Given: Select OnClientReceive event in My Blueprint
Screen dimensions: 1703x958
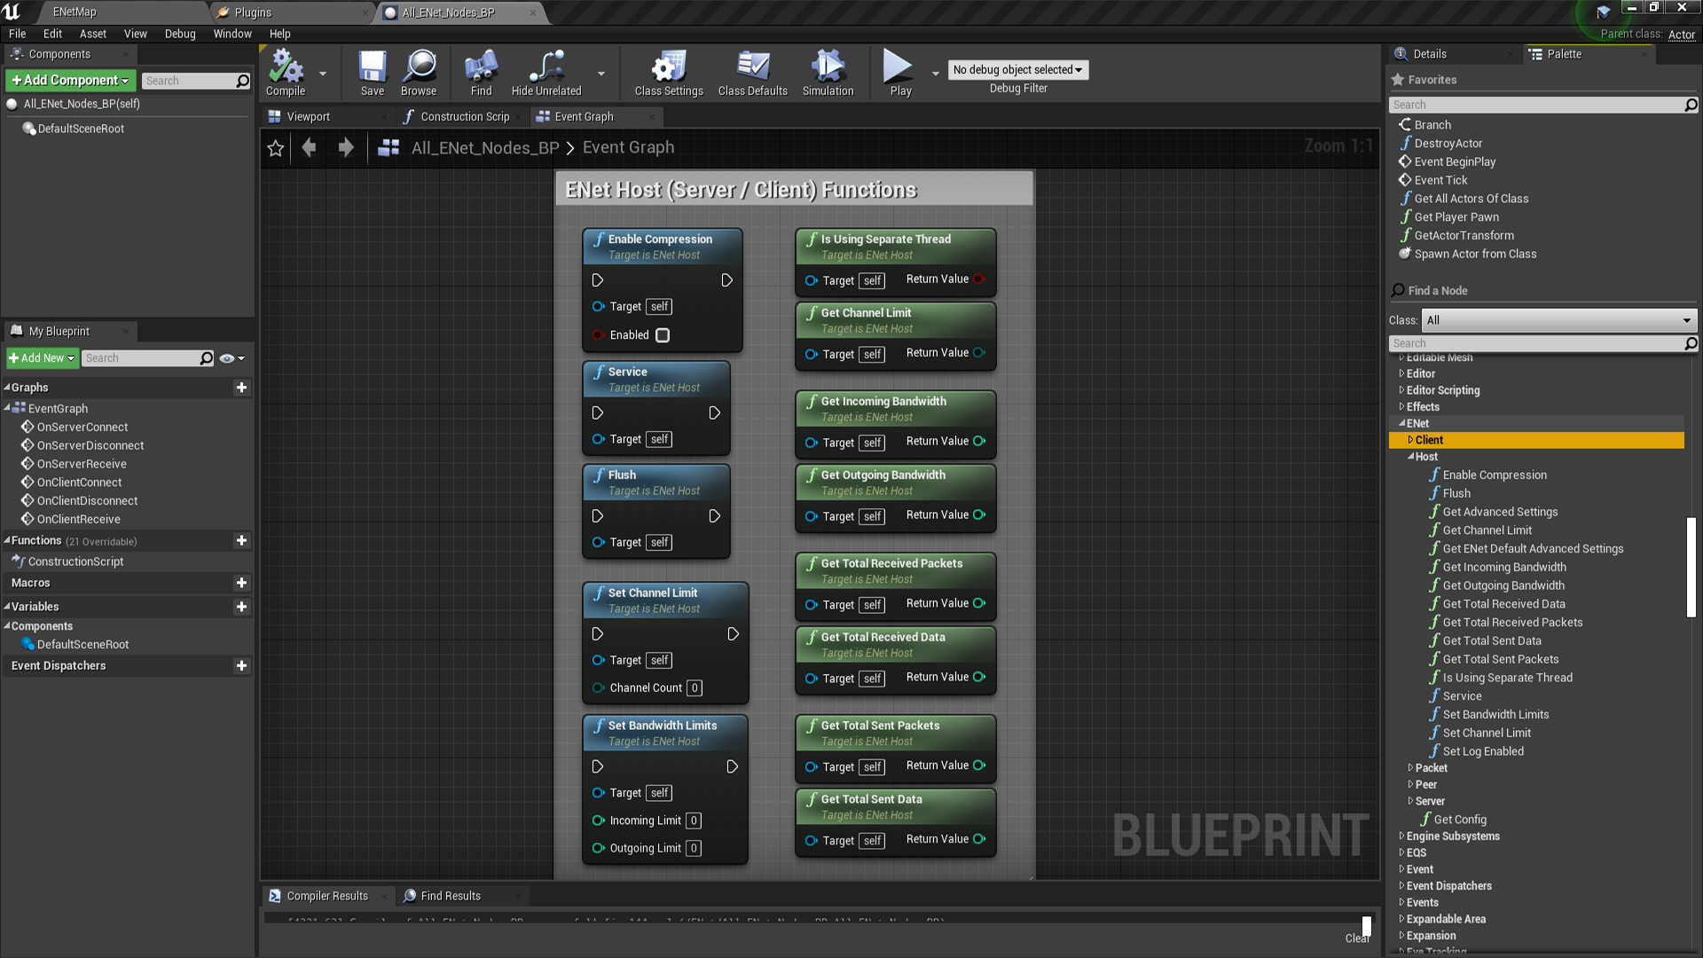Looking at the screenshot, I should 78,519.
